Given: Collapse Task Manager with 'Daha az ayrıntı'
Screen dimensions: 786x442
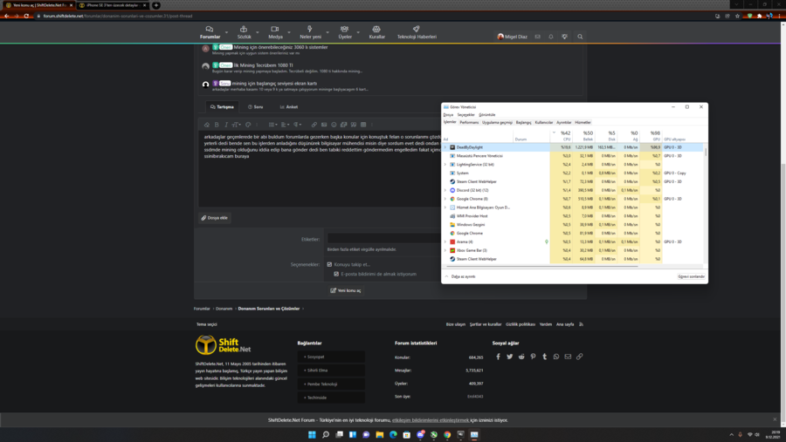Looking at the screenshot, I should click(x=460, y=276).
